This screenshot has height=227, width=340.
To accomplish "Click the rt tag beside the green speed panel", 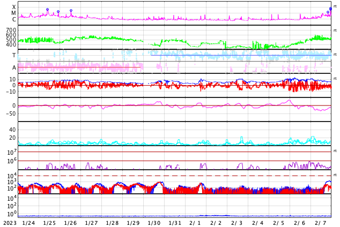I will 335,31.
